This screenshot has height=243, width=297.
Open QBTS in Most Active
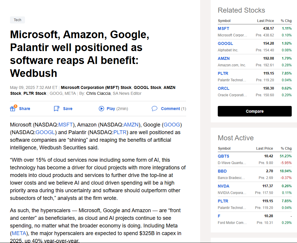(x=223, y=156)
